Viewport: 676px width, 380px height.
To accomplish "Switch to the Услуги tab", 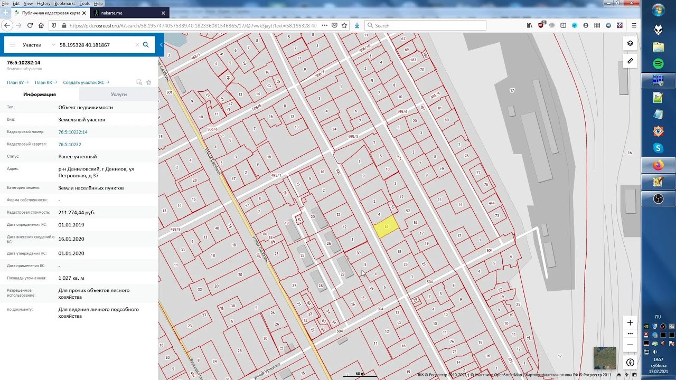I will pyautogui.click(x=119, y=94).
